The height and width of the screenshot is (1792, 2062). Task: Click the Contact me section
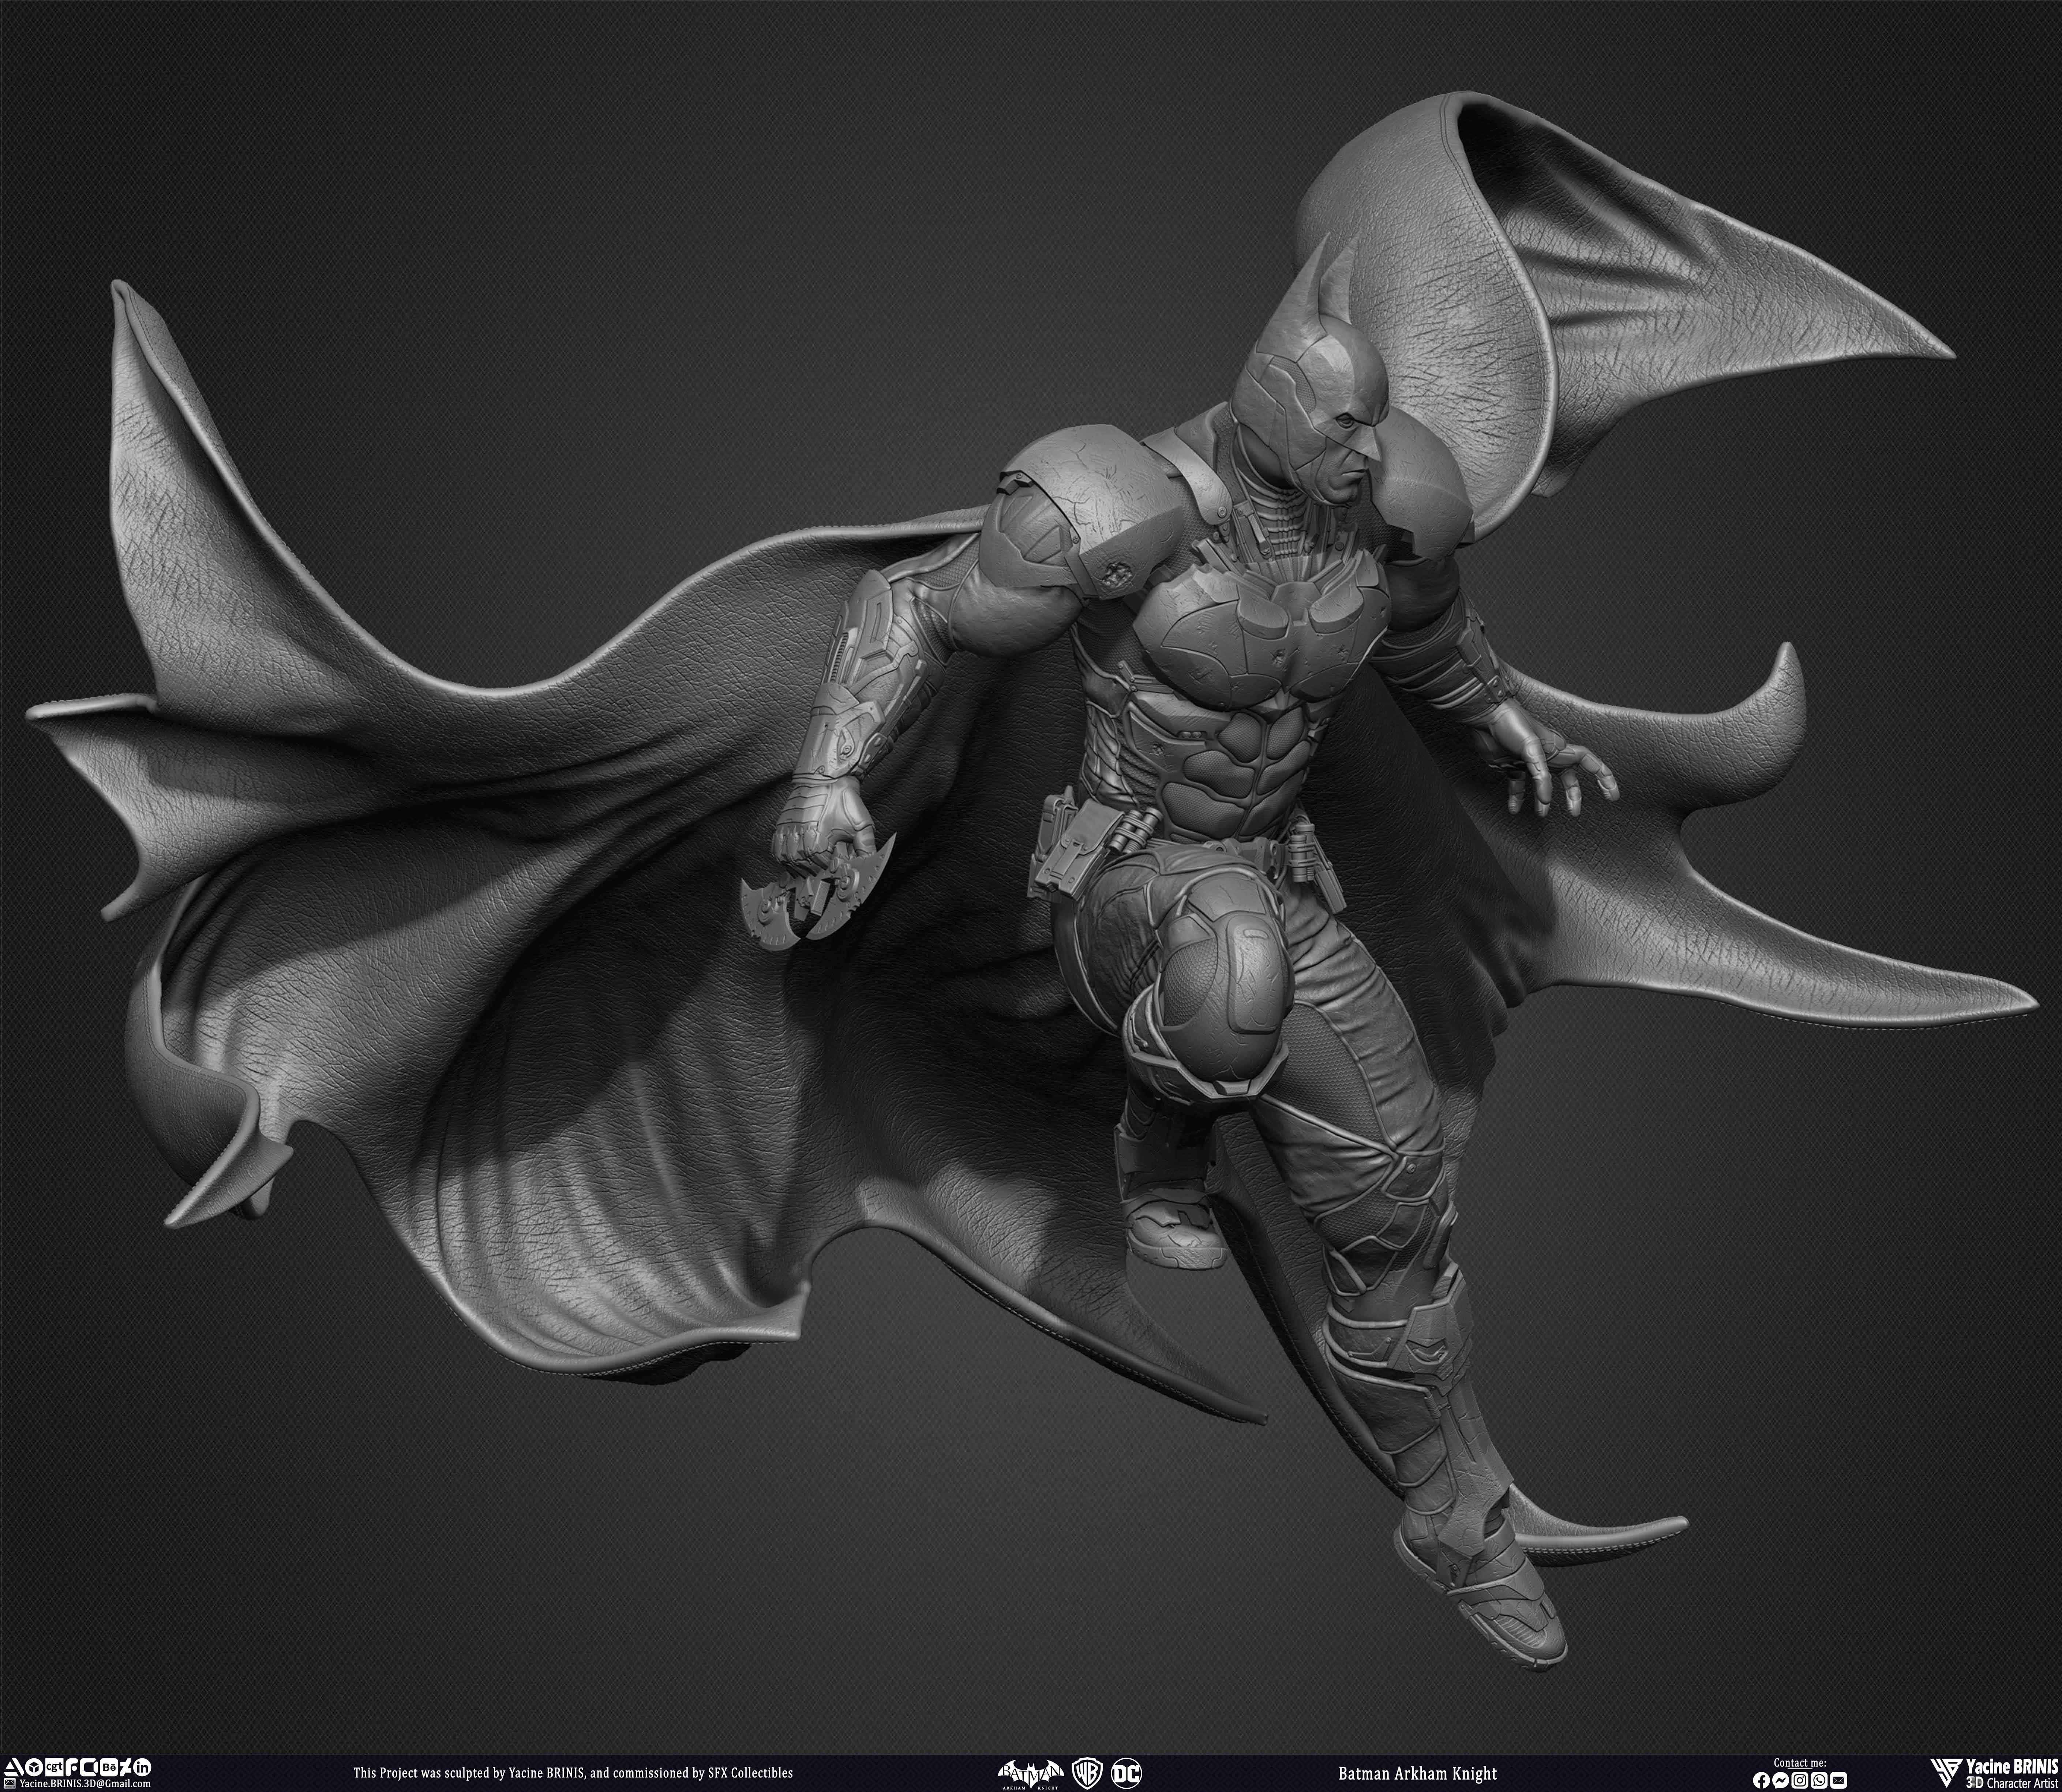coord(1800,1763)
